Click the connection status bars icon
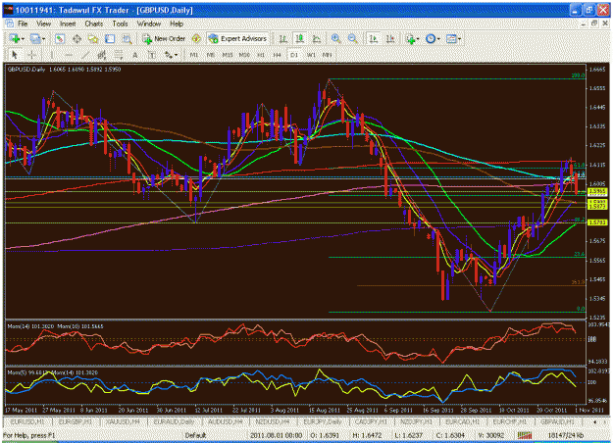 [x=525, y=435]
